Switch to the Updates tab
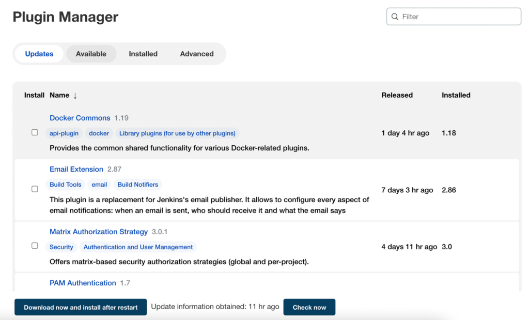 (39, 54)
